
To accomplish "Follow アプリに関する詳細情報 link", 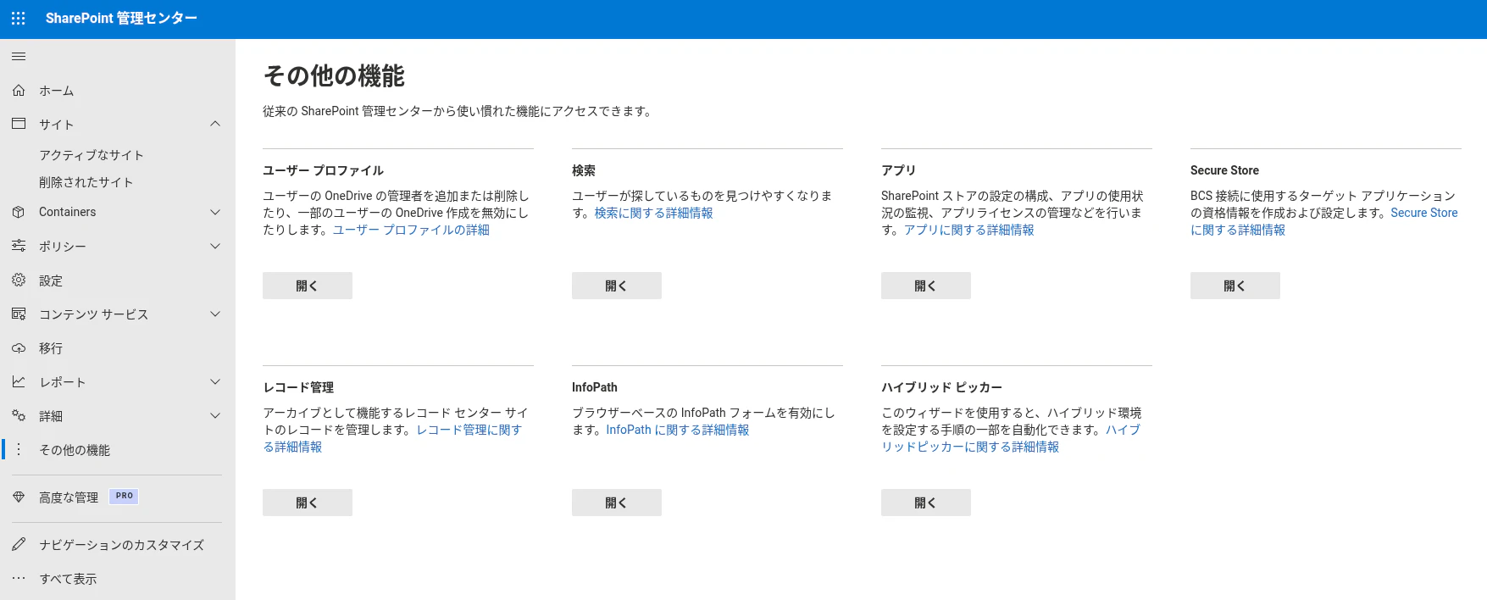I will point(968,230).
